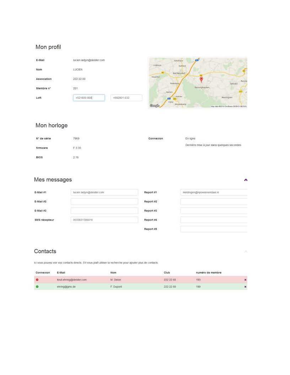Click the Dernière mise à jour text
Screen dimensions: 290x375
213,145
